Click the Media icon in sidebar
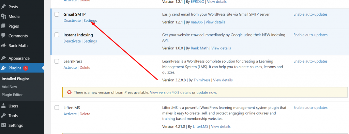This screenshot has height=134, width=349. pos(3,16)
